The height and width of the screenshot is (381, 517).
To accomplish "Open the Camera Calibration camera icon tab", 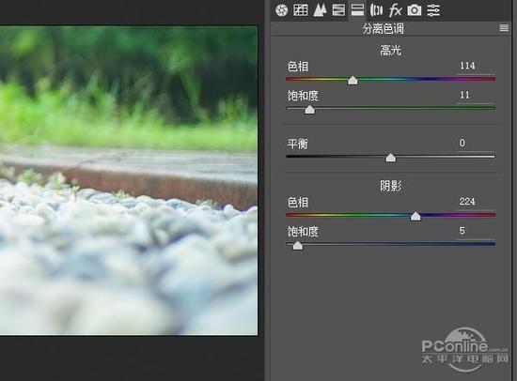I will pyautogui.click(x=415, y=10).
